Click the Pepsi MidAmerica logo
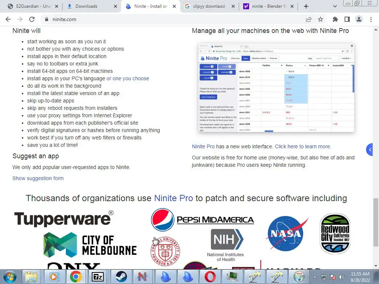The height and width of the screenshot is (284, 379). click(202, 220)
